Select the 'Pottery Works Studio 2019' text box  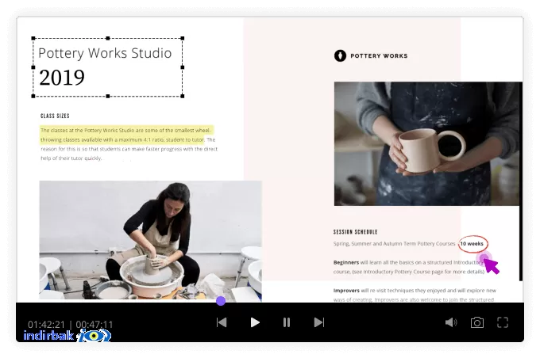tap(108, 67)
